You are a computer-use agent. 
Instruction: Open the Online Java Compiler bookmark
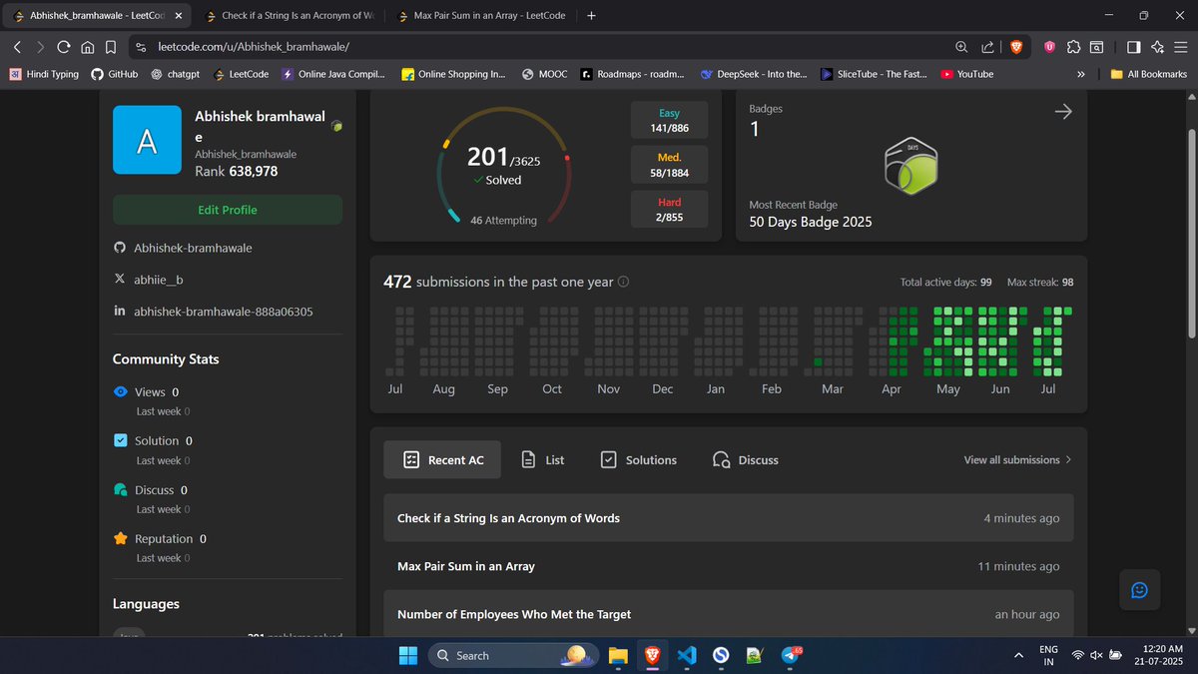click(x=333, y=74)
